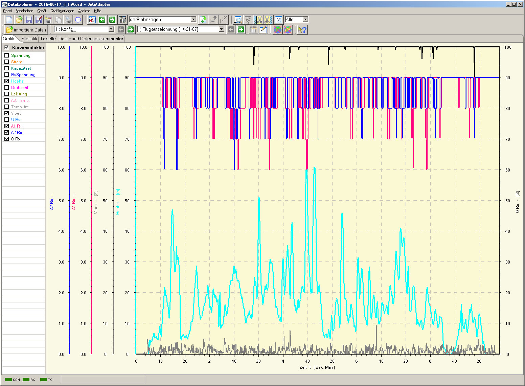
Task: Activate the zoom magnifier tool
Action: pos(238,20)
